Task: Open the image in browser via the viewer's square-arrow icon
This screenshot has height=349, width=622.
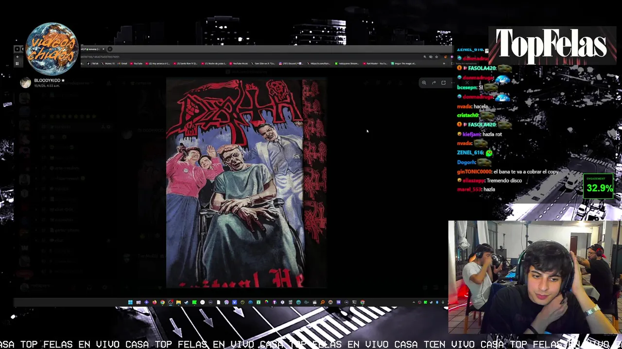Action: tap(443, 83)
